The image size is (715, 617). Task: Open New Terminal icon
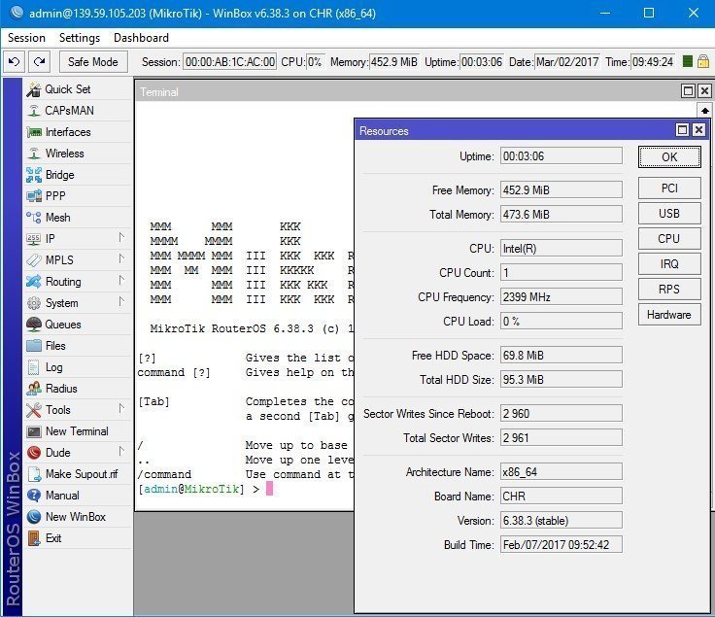pyautogui.click(x=34, y=431)
